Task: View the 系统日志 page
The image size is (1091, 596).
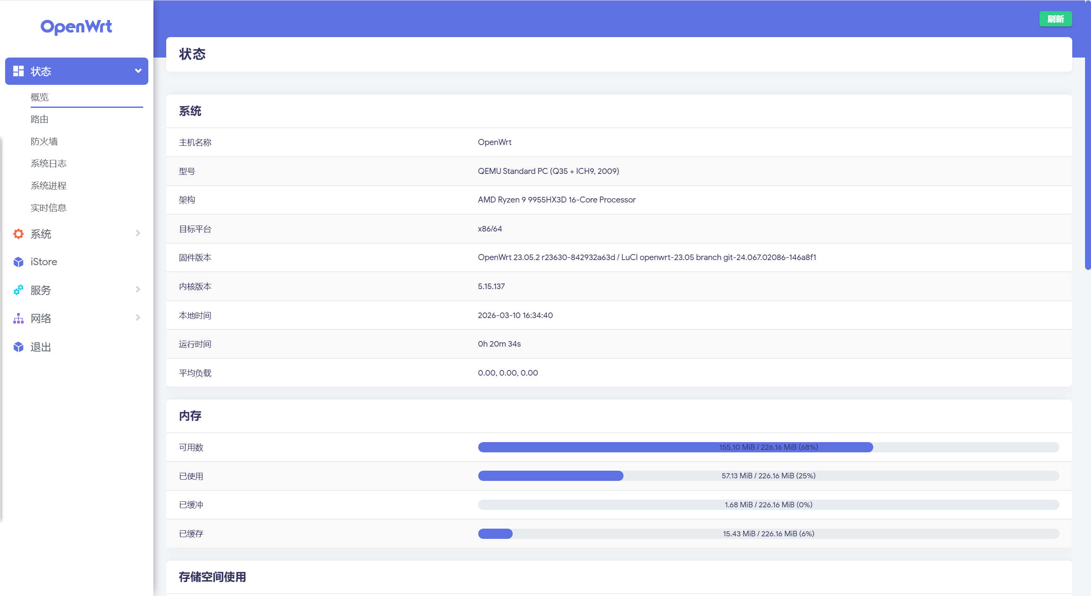Action: [x=49, y=164]
